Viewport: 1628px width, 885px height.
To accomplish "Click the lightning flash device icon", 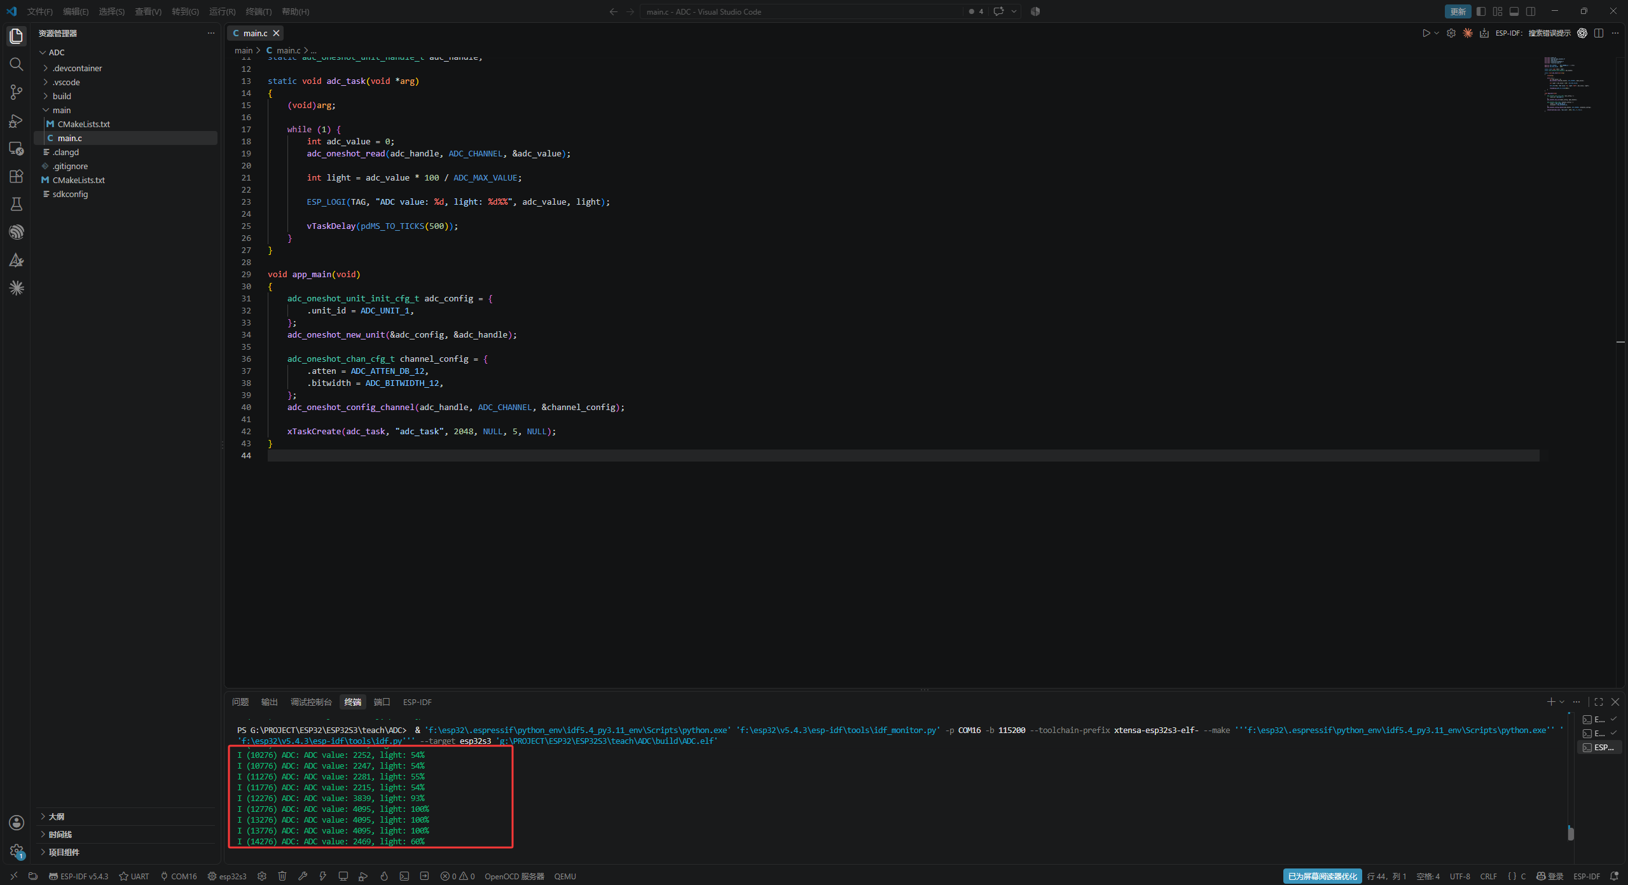I will pos(323,876).
